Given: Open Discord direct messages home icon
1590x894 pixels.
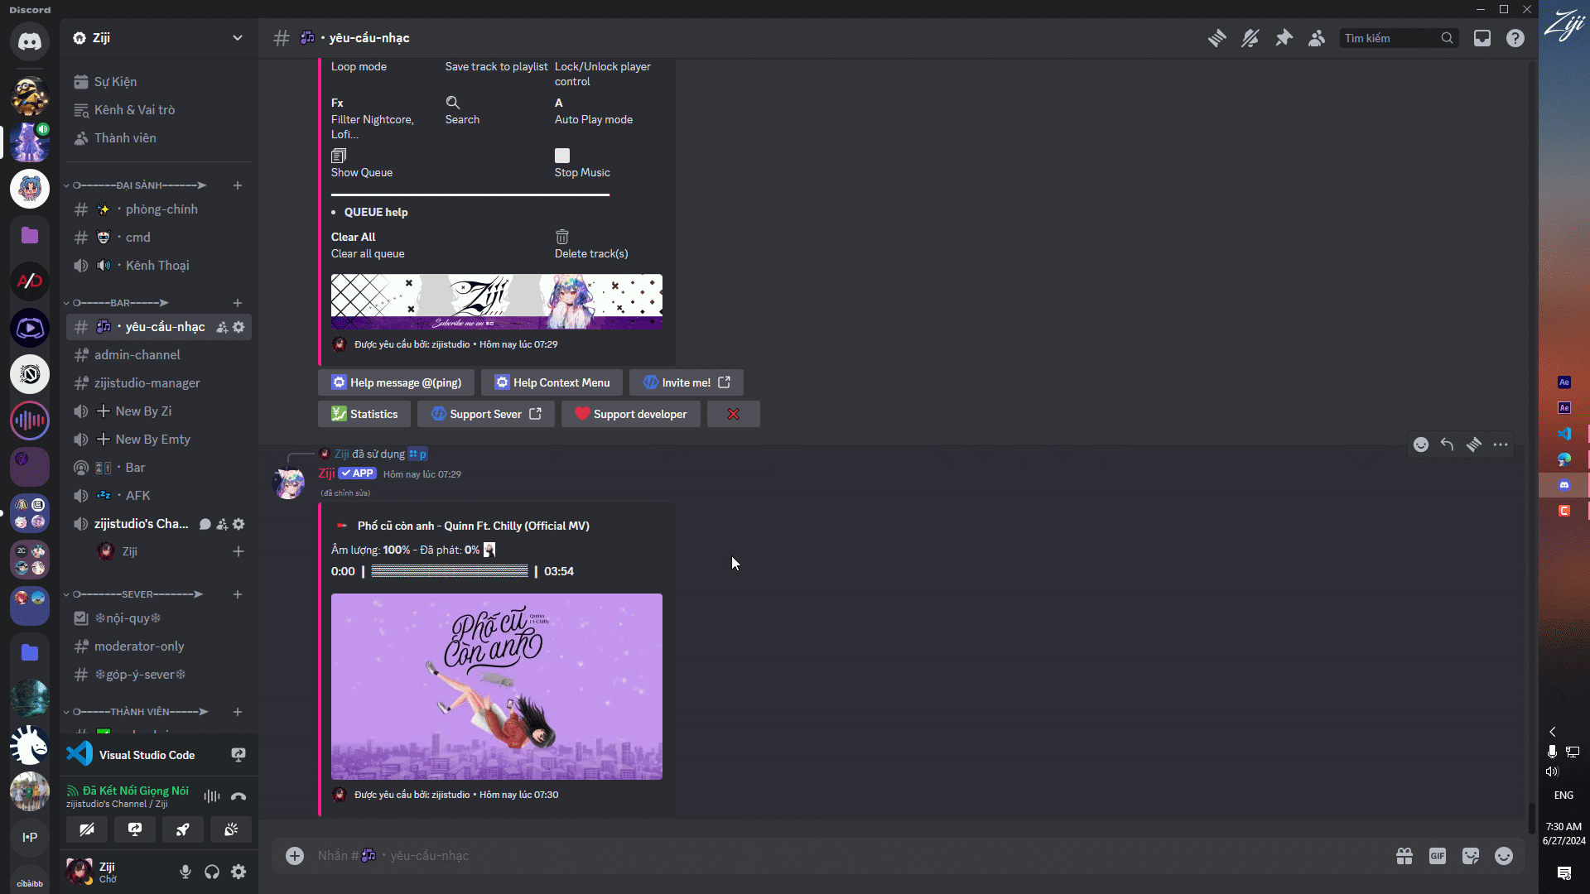Looking at the screenshot, I should coord(30,41).
